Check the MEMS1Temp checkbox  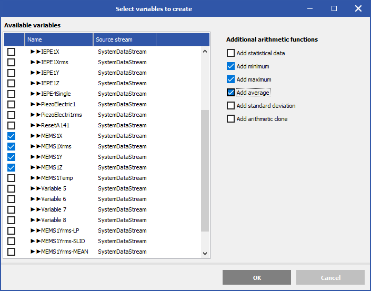[x=11, y=178]
